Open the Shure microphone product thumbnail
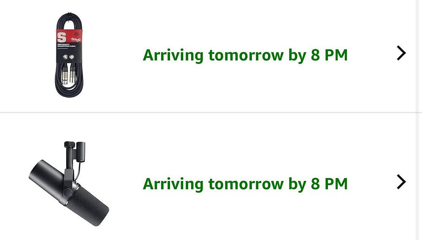 pyautogui.click(x=70, y=183)
